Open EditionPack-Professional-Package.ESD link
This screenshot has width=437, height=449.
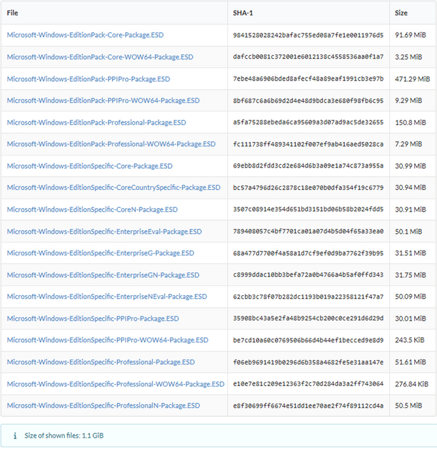(x=96, y=123)
